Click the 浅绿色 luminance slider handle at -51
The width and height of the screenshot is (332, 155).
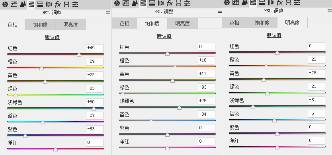pyautogui.click(x=253, y=107)
